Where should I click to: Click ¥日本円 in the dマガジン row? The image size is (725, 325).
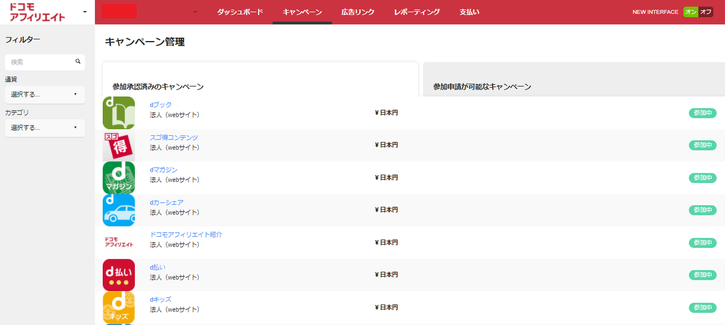point(387,178)
